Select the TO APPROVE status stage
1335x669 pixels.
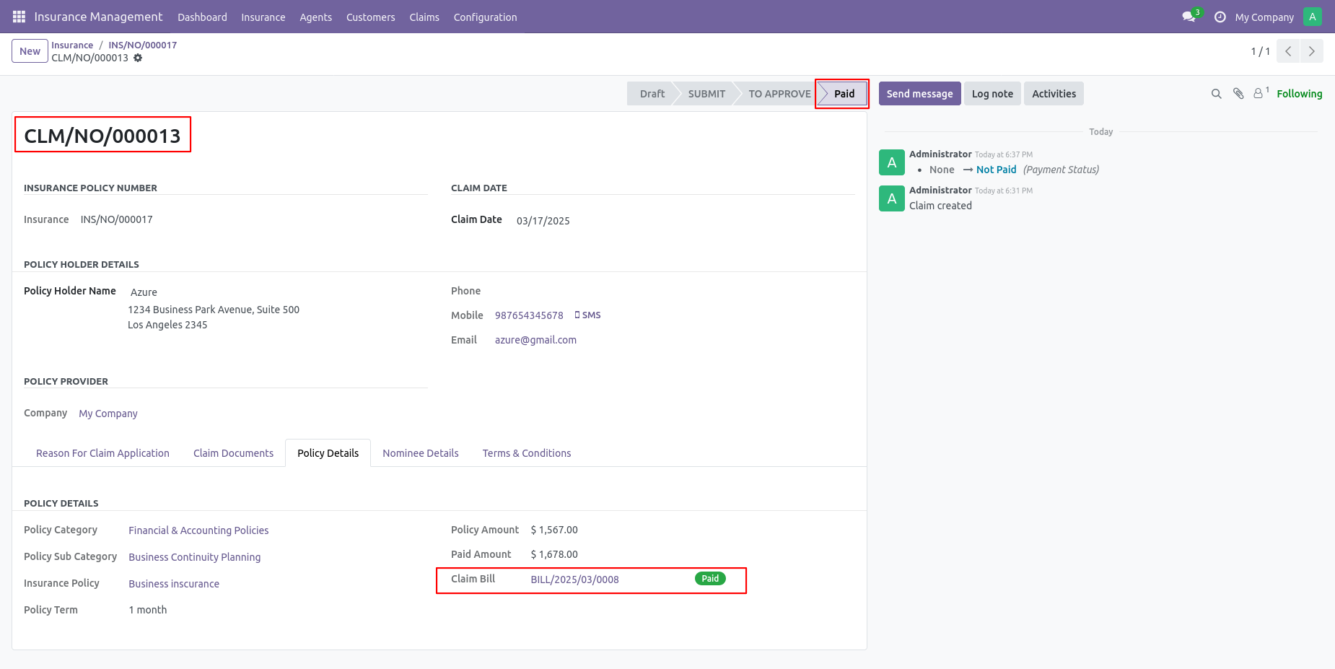point(779,94)
